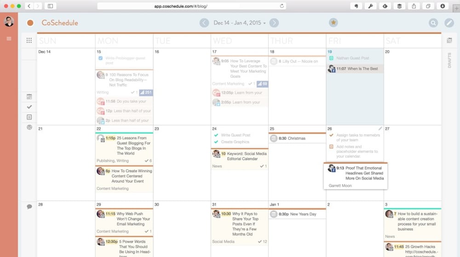Reload the page with browser refresh icon
The image size is (460, 257).
coord(282,6)
